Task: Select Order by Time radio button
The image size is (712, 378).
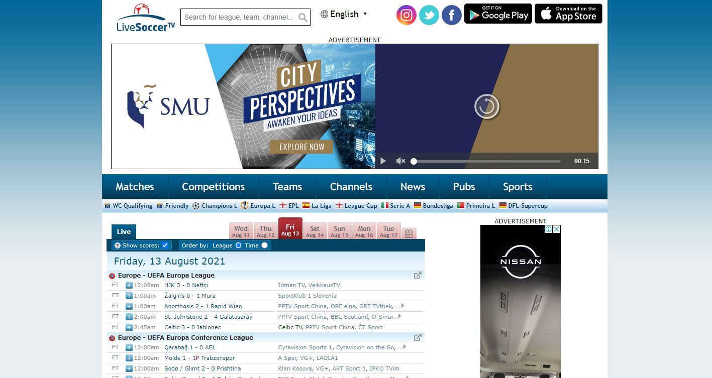Action: pos(264,245)
